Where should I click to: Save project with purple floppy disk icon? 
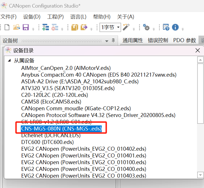pyautogui.click(x=26, y=27)
